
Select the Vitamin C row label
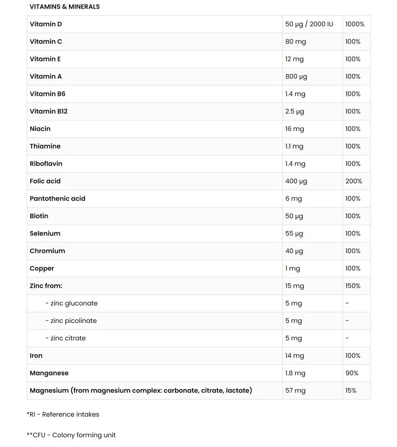(x=45, y=42)
